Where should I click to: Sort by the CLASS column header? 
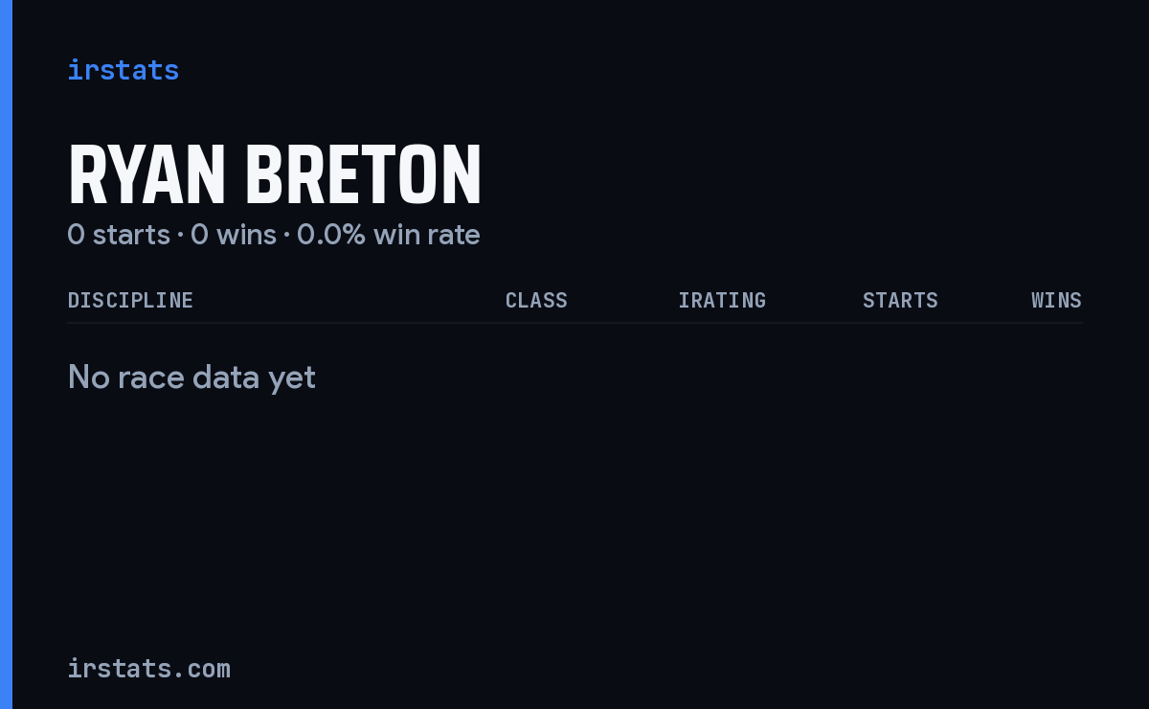point(536,300)
